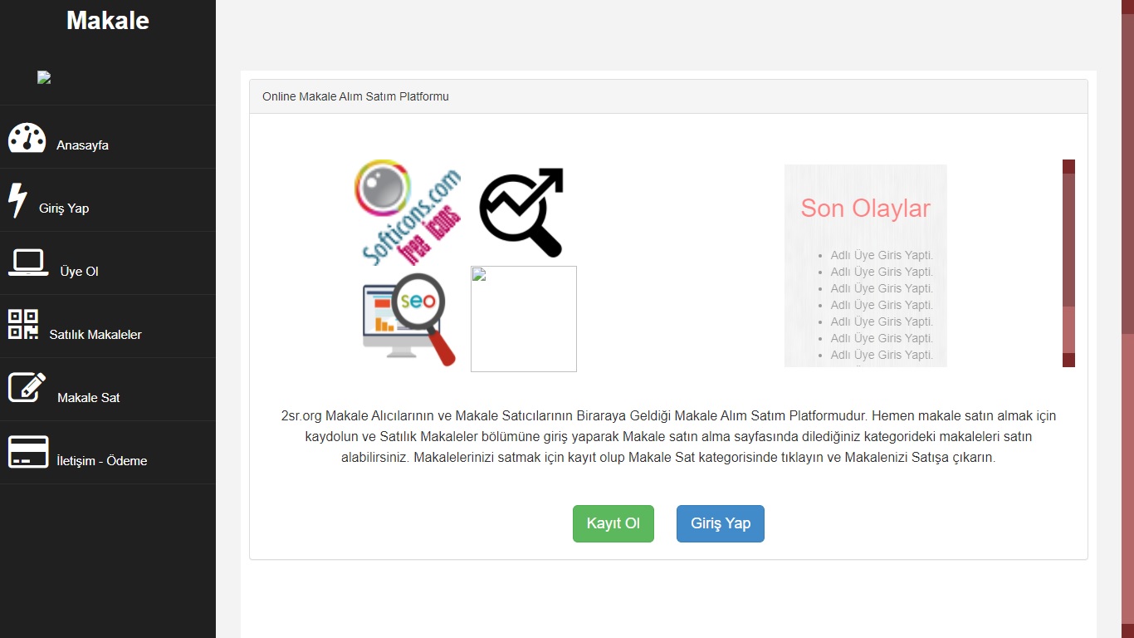Select the Anasayfa speedometer icon
This screenshot has height=638, width=1134.
pos(27,137)
